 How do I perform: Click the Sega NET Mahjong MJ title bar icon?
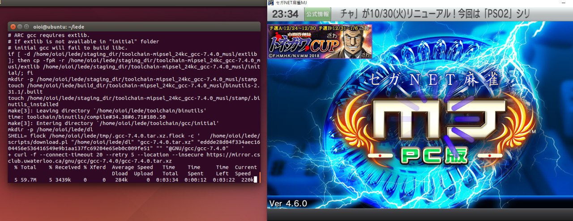point(270,3)
